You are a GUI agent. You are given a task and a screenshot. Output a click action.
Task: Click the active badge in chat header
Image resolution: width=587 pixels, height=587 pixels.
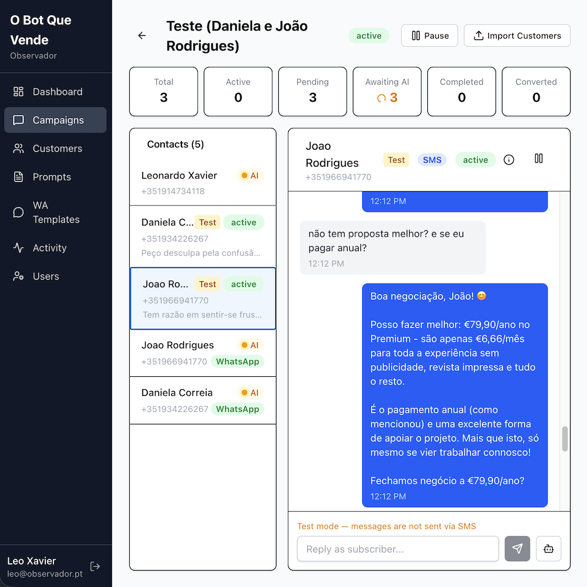[475, 160]
